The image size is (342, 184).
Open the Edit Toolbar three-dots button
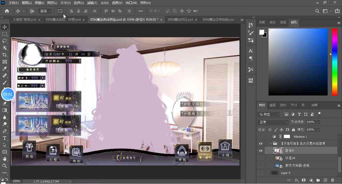[4, 173]
